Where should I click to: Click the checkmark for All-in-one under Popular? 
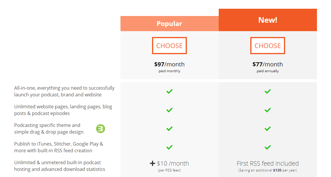pos(169,91)
